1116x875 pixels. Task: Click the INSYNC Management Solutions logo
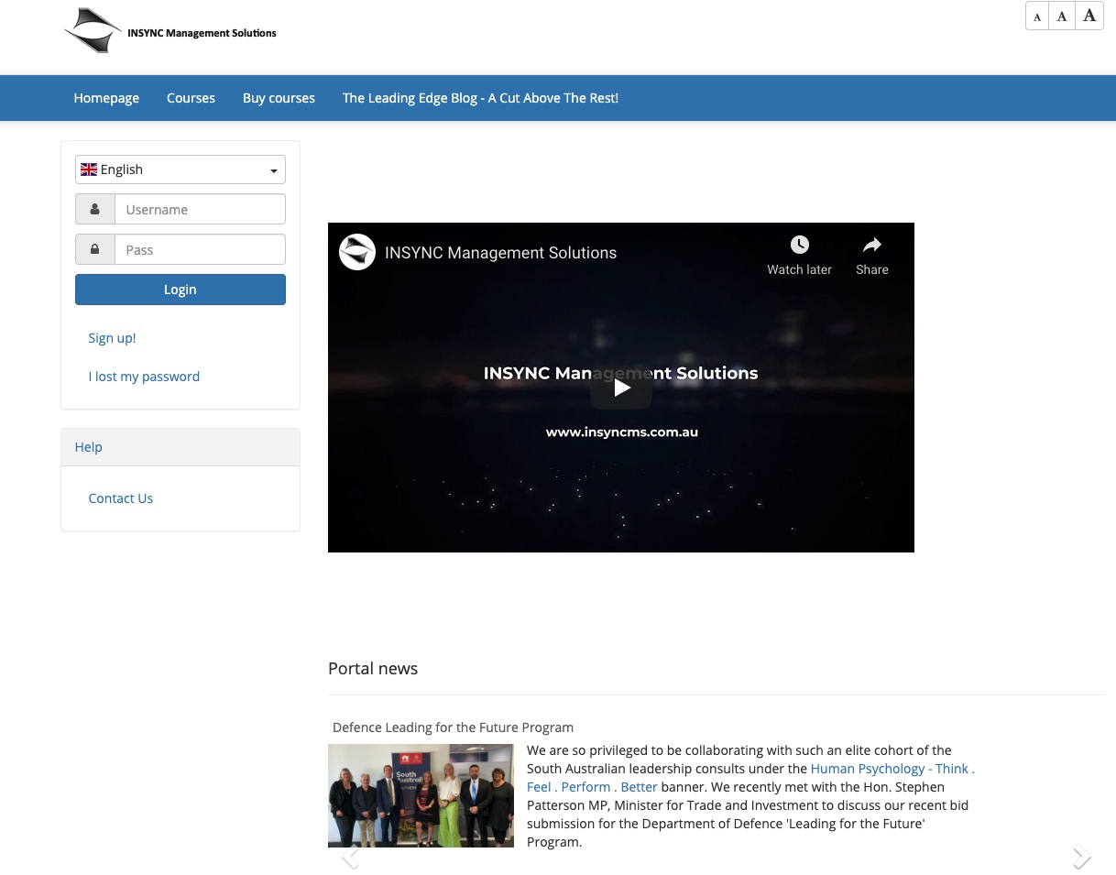coord(170,31)
